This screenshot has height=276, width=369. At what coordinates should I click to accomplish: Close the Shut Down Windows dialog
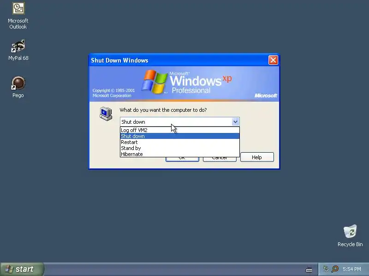(x=273, y=60)
